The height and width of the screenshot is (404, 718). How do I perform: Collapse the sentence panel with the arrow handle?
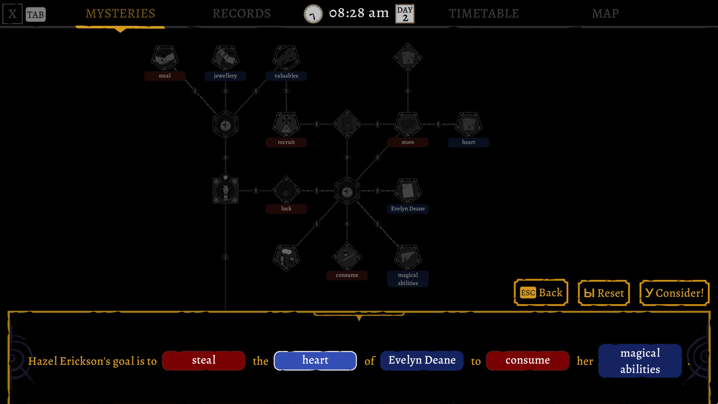359,317
